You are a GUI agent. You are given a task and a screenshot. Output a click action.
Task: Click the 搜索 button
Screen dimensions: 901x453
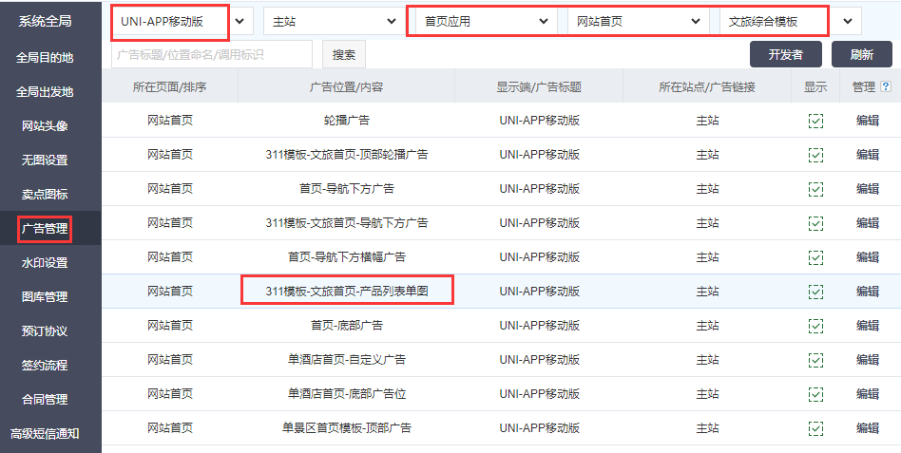[x=344, y=55]
